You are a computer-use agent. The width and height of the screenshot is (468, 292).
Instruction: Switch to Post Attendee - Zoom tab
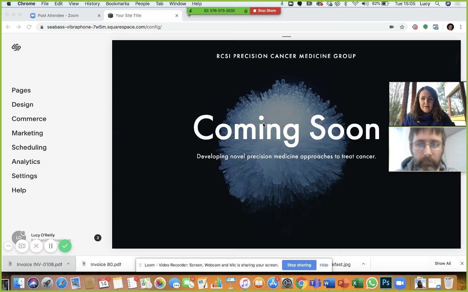(58, 15)
